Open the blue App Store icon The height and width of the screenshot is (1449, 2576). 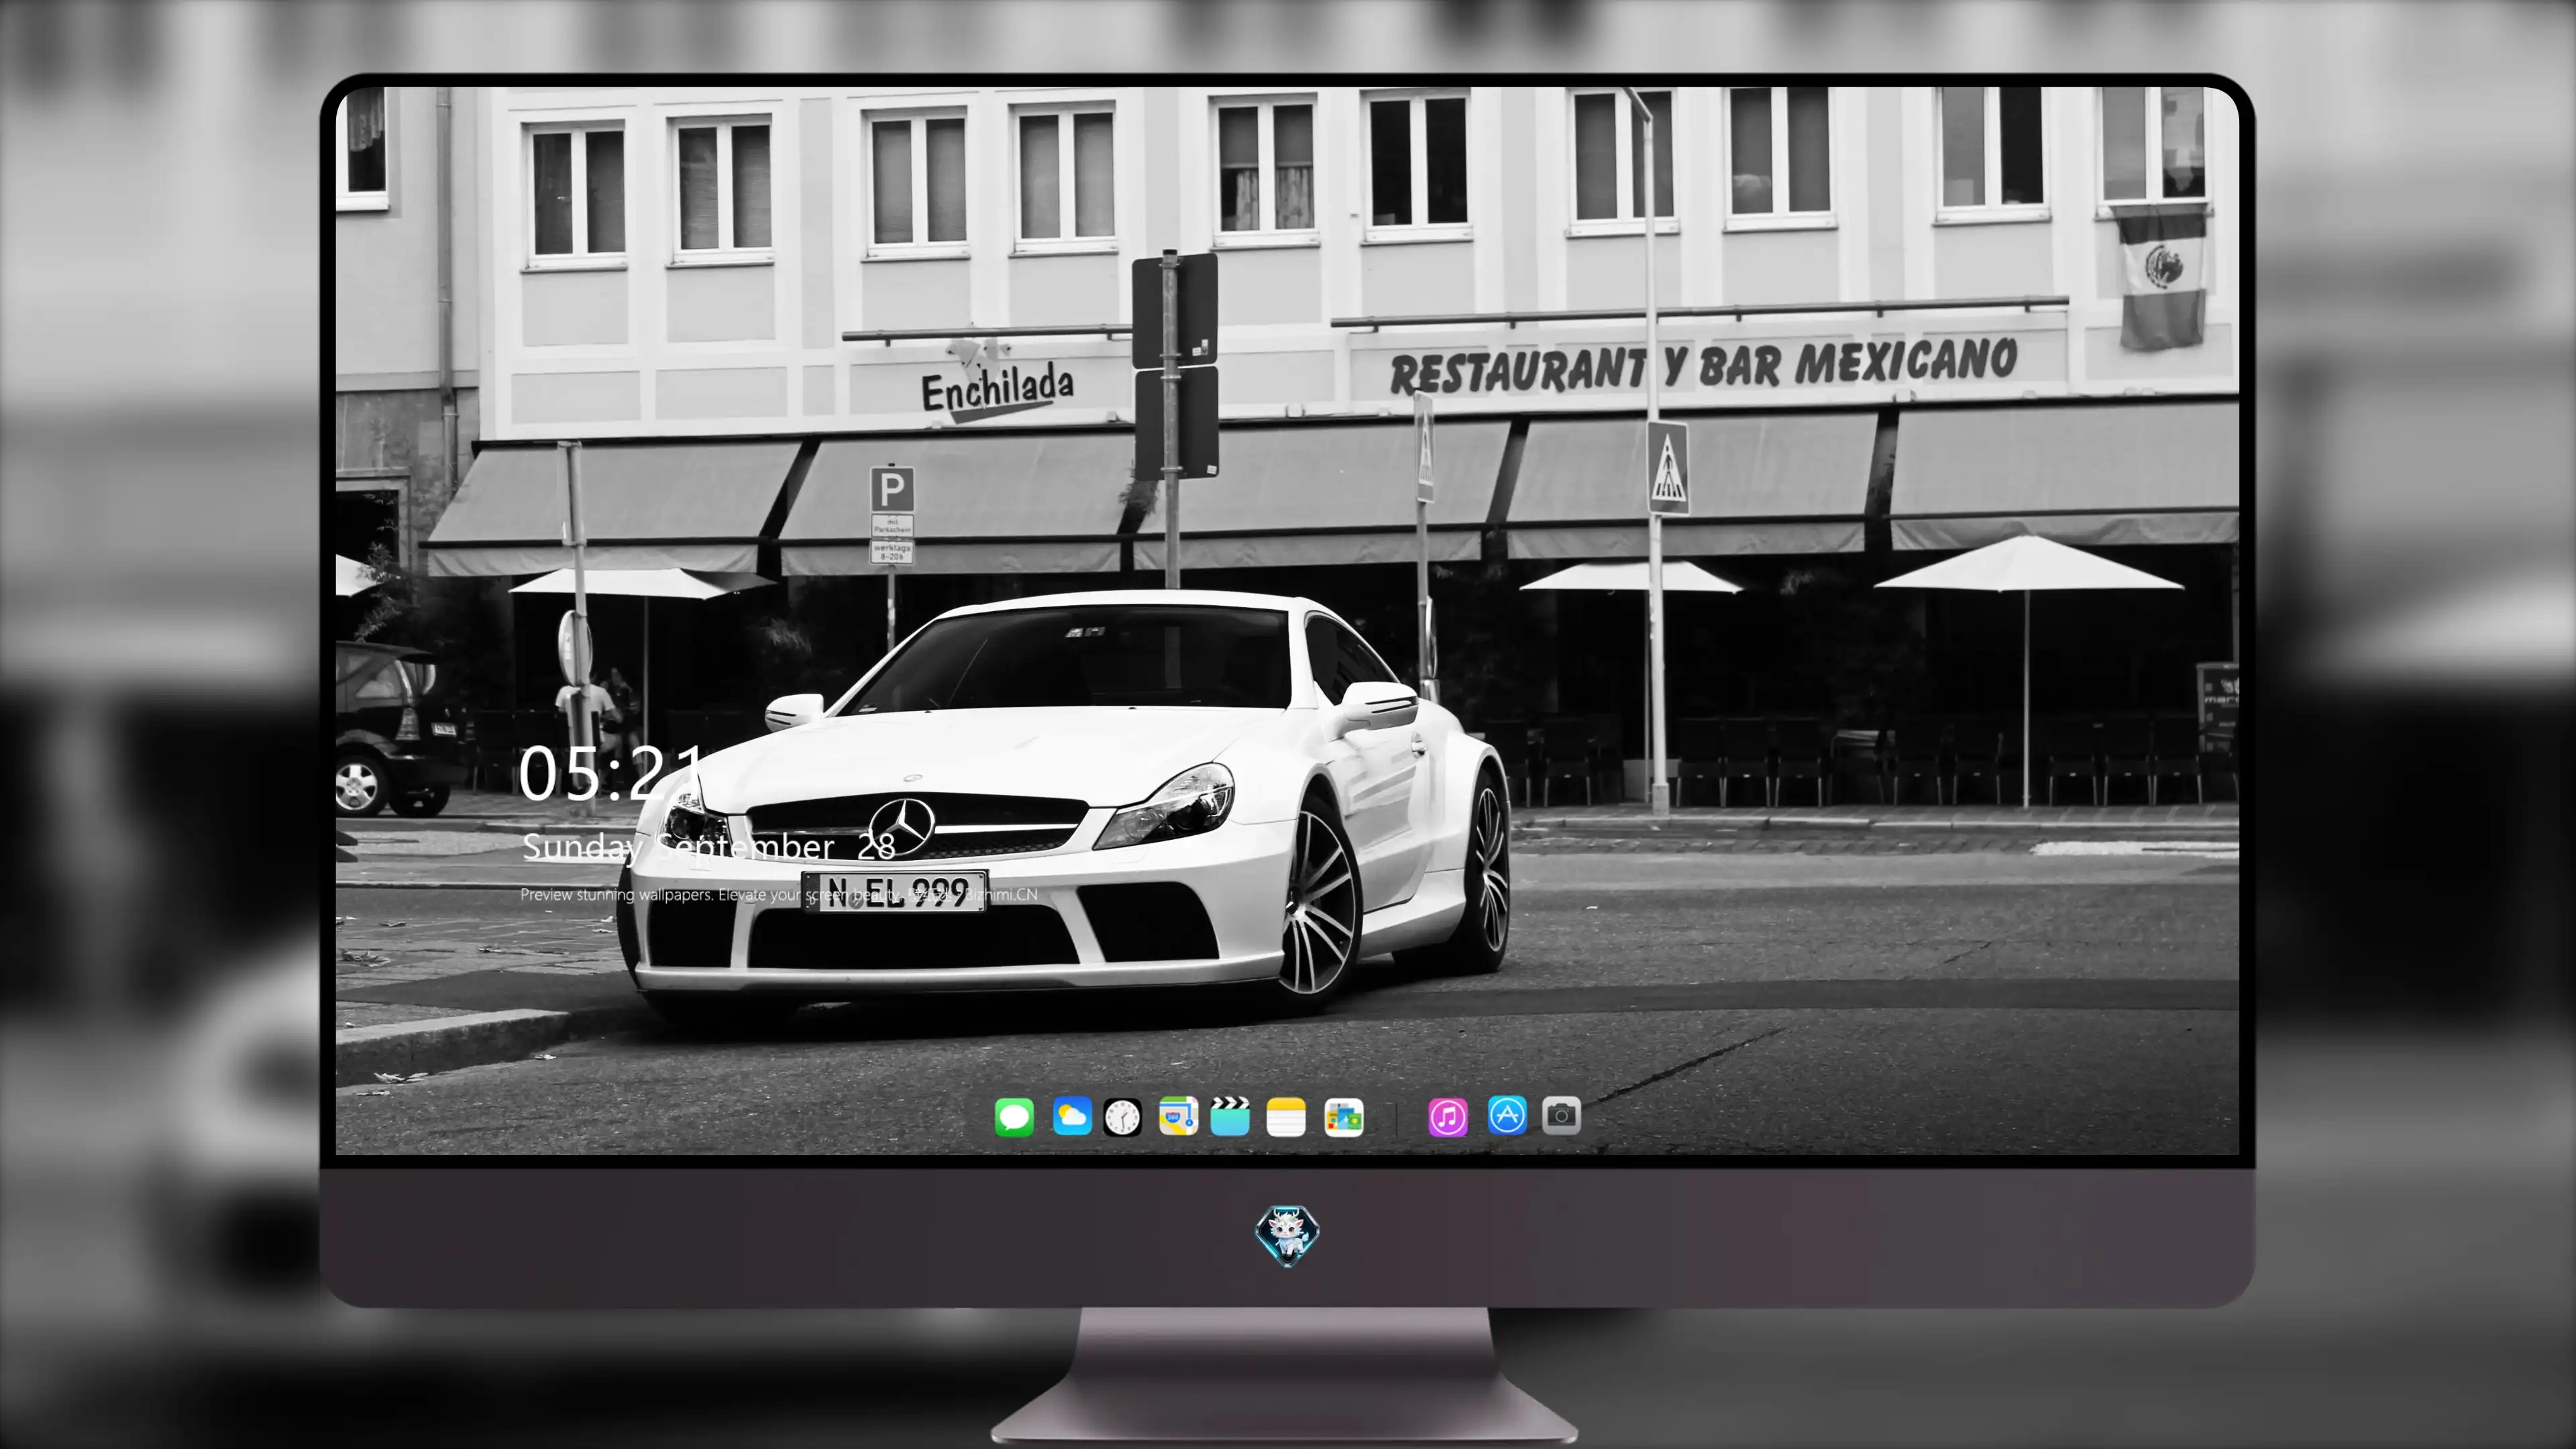(1507, 1115)
